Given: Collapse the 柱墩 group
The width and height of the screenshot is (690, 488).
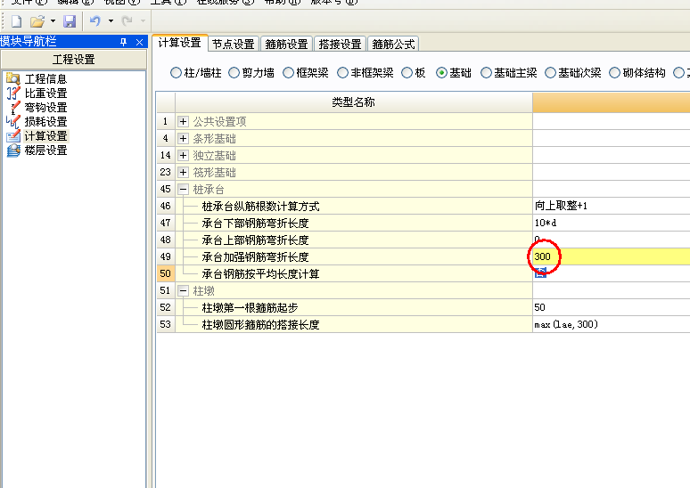Looking at the screenshot, I should pyautogui.click(x=183, y=290).
